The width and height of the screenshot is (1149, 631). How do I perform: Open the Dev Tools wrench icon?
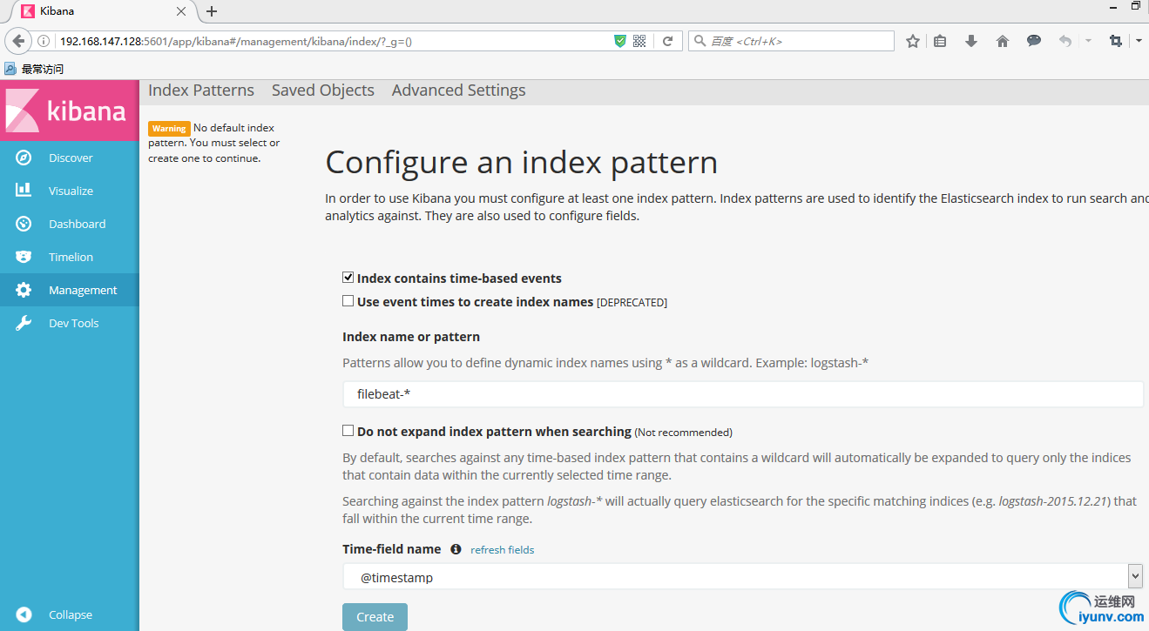point(24,323)
